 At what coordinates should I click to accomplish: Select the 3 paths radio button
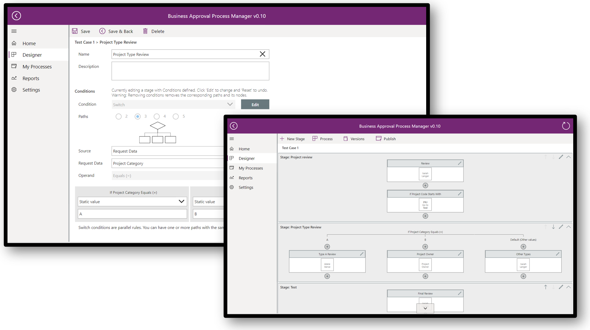138,117
